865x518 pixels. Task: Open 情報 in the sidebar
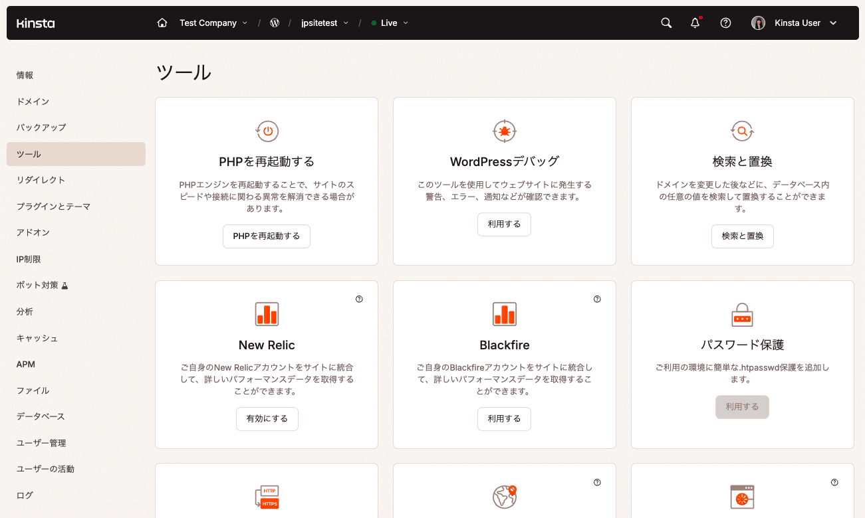point(76,75)
